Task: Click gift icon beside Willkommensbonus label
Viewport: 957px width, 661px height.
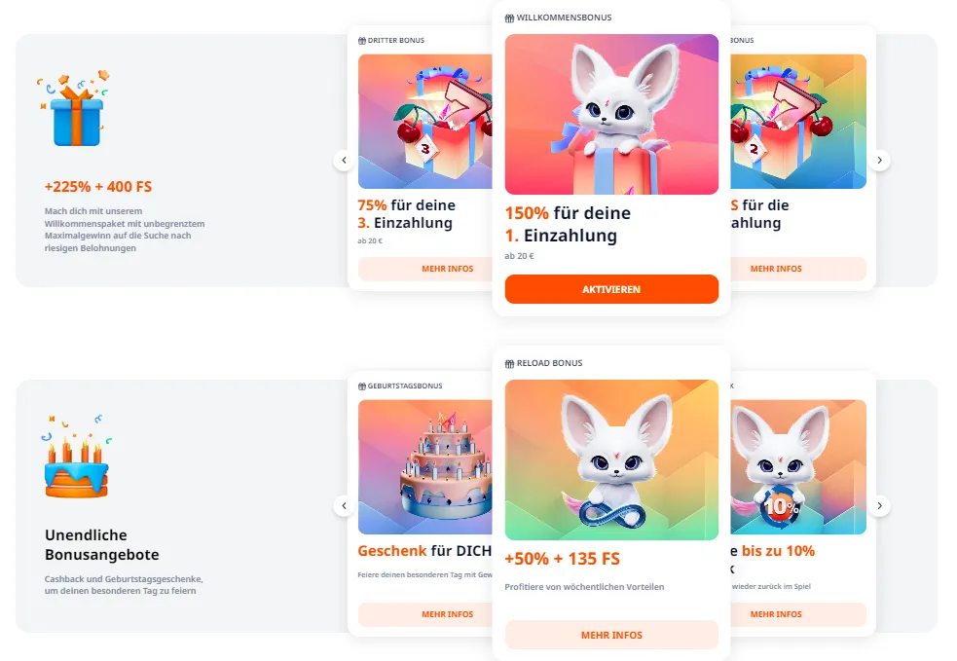Action: 509,18
